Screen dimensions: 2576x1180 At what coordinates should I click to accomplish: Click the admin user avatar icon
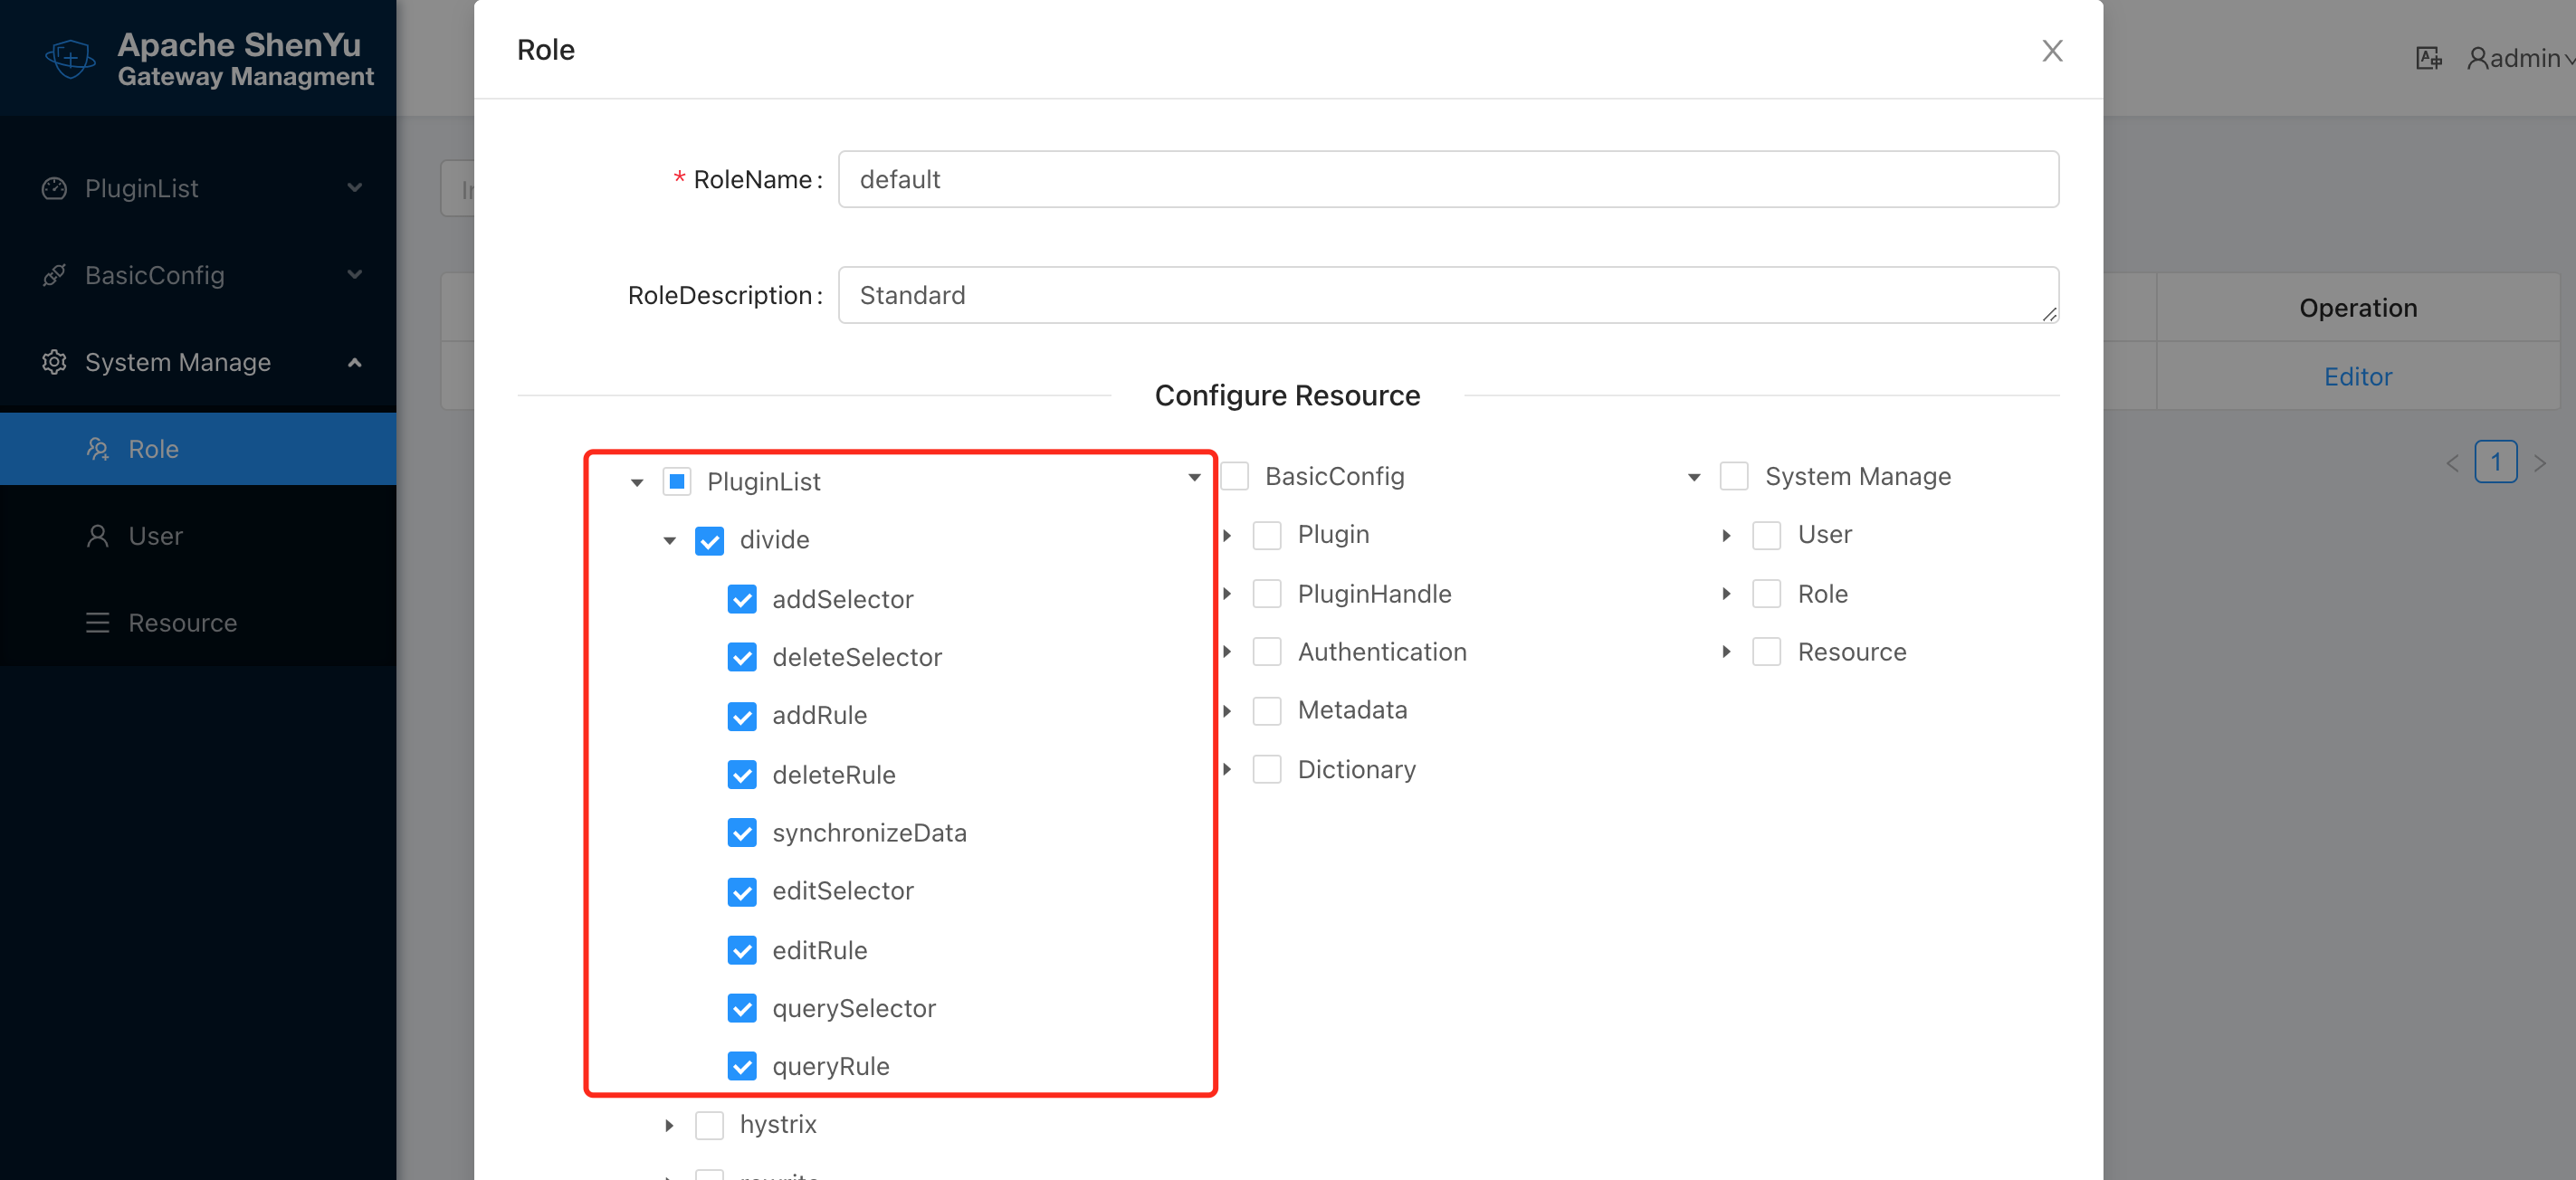pos(2476,58)
